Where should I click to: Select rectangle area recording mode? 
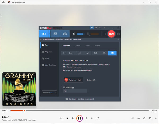pyautogui.click(x=71, y=53)
